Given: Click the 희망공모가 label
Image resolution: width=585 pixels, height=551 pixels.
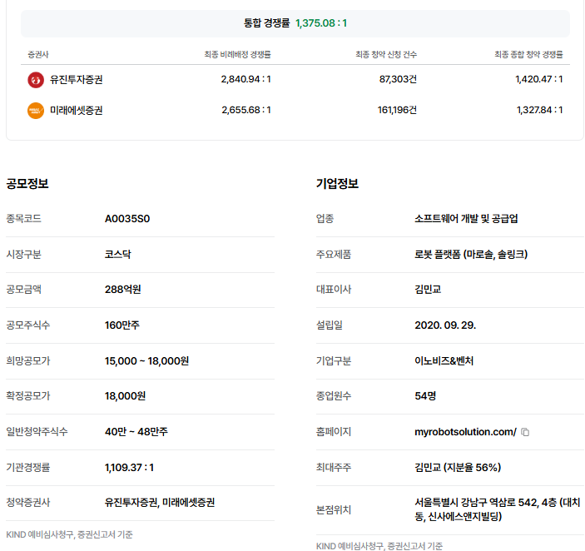Looking at the screenshot, I should pos(28,361).
